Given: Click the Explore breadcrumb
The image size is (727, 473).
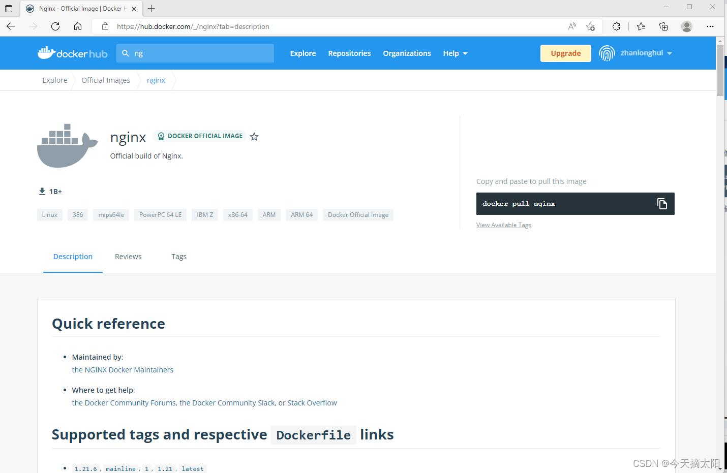Looking at the screenshot, I should 55,80.
